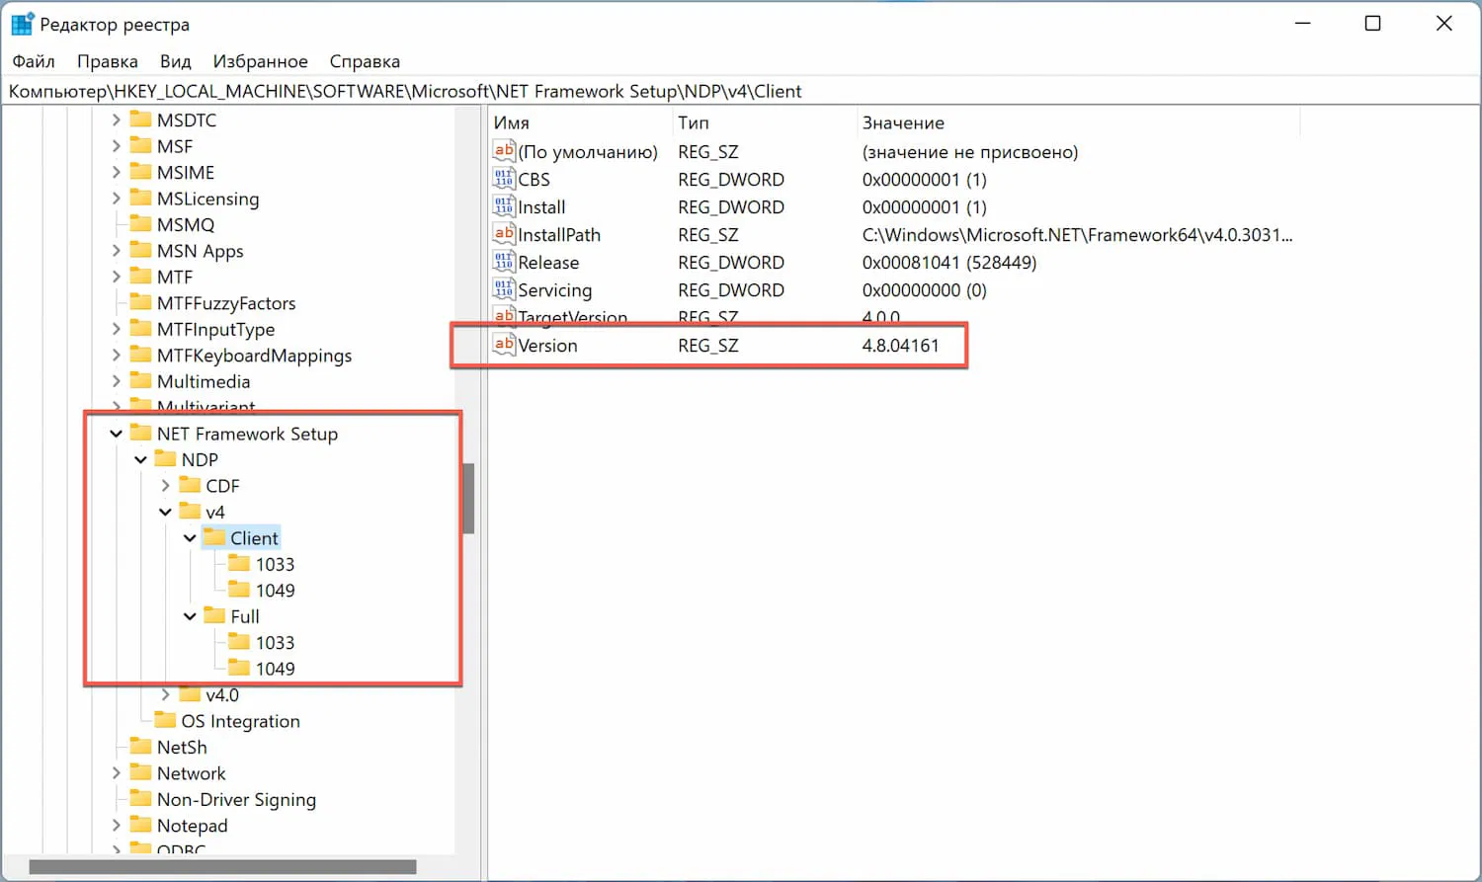The height and width of the screenshot is (882, 1482).
Task: Expand the Notepad key
Action: point(117,826)
